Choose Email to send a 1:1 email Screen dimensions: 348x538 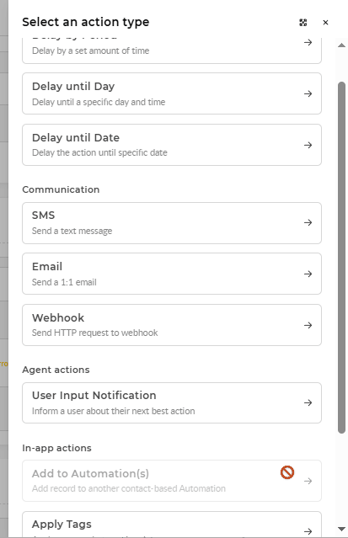coord(172,274)
